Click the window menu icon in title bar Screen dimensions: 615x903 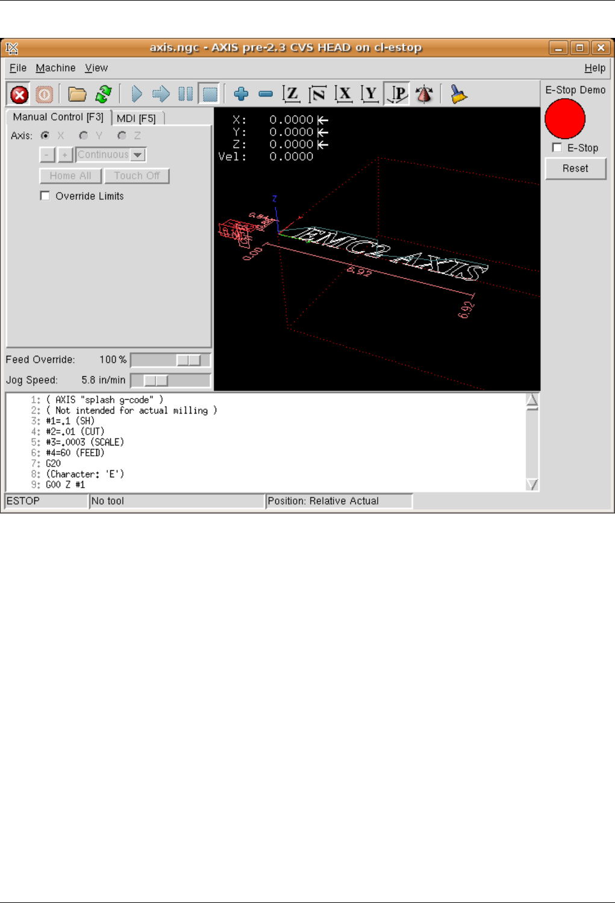click(12, 48)
